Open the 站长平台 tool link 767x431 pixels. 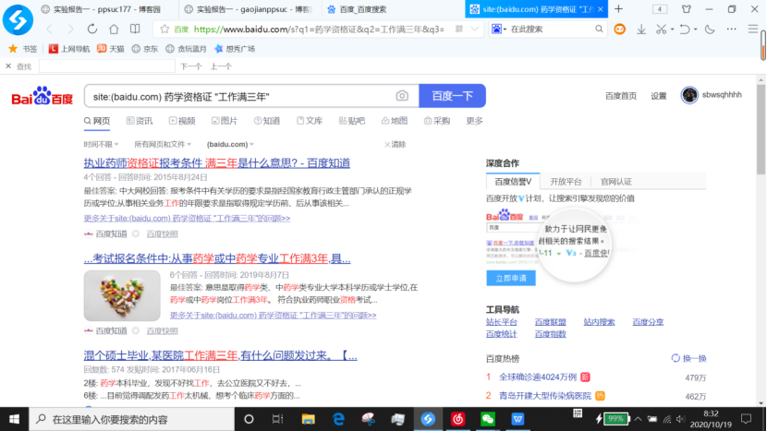[502, 322]
